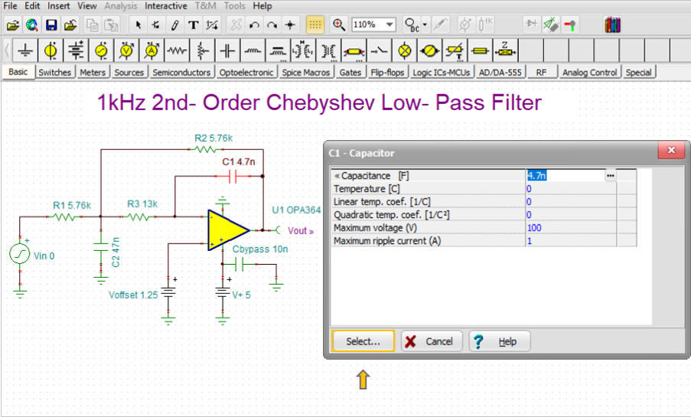Image resolution: width=691 pixels, height=417 pixels.
Task: Open the 110% zoom dropdown
Action: point(390,24)
